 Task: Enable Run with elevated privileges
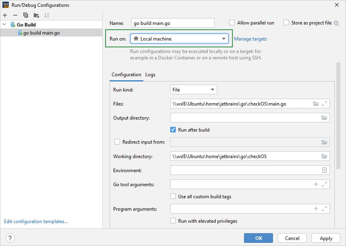[x=173, y=221]
